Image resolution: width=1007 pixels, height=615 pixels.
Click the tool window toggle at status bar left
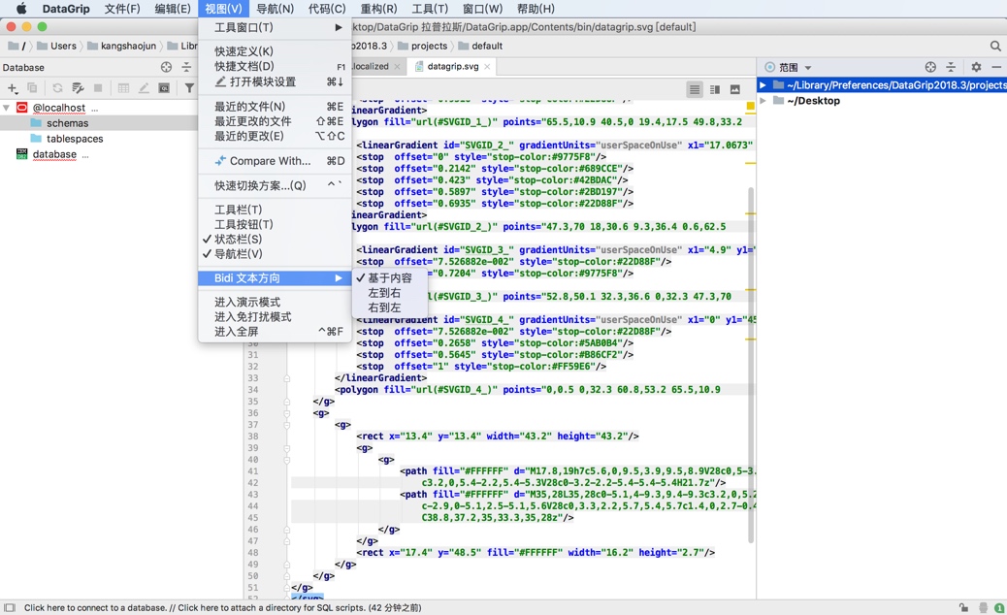[x=9, y=607]
